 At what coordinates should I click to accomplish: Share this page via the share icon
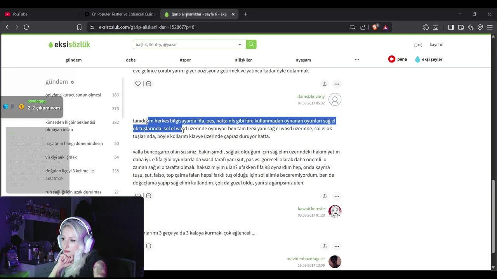[x=363, y=27]
